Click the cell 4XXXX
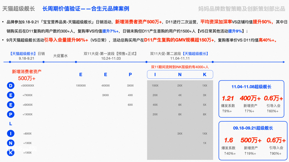Viewport: 289px width, 162px height. [x=105, y=86]
